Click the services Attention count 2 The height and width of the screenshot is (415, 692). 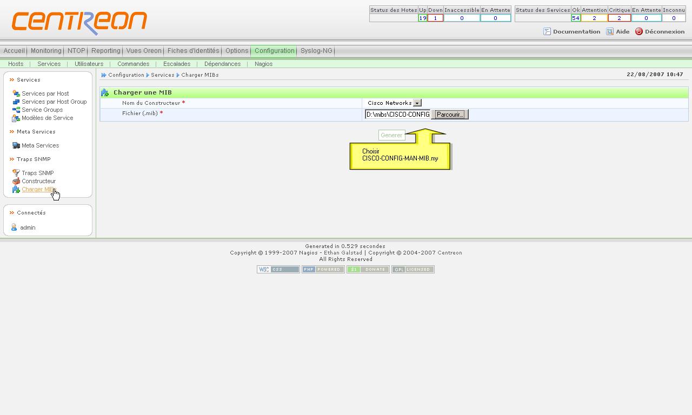(594, 18)
